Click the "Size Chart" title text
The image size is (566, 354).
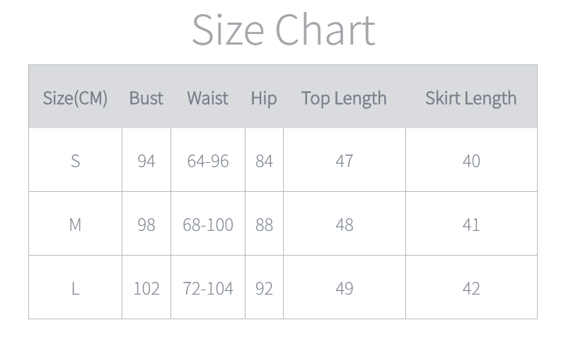(283, 30)
